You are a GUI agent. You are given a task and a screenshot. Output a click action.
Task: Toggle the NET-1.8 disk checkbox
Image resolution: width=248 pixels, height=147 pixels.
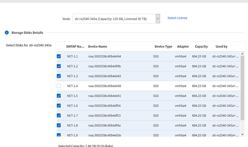click(59, 125)
